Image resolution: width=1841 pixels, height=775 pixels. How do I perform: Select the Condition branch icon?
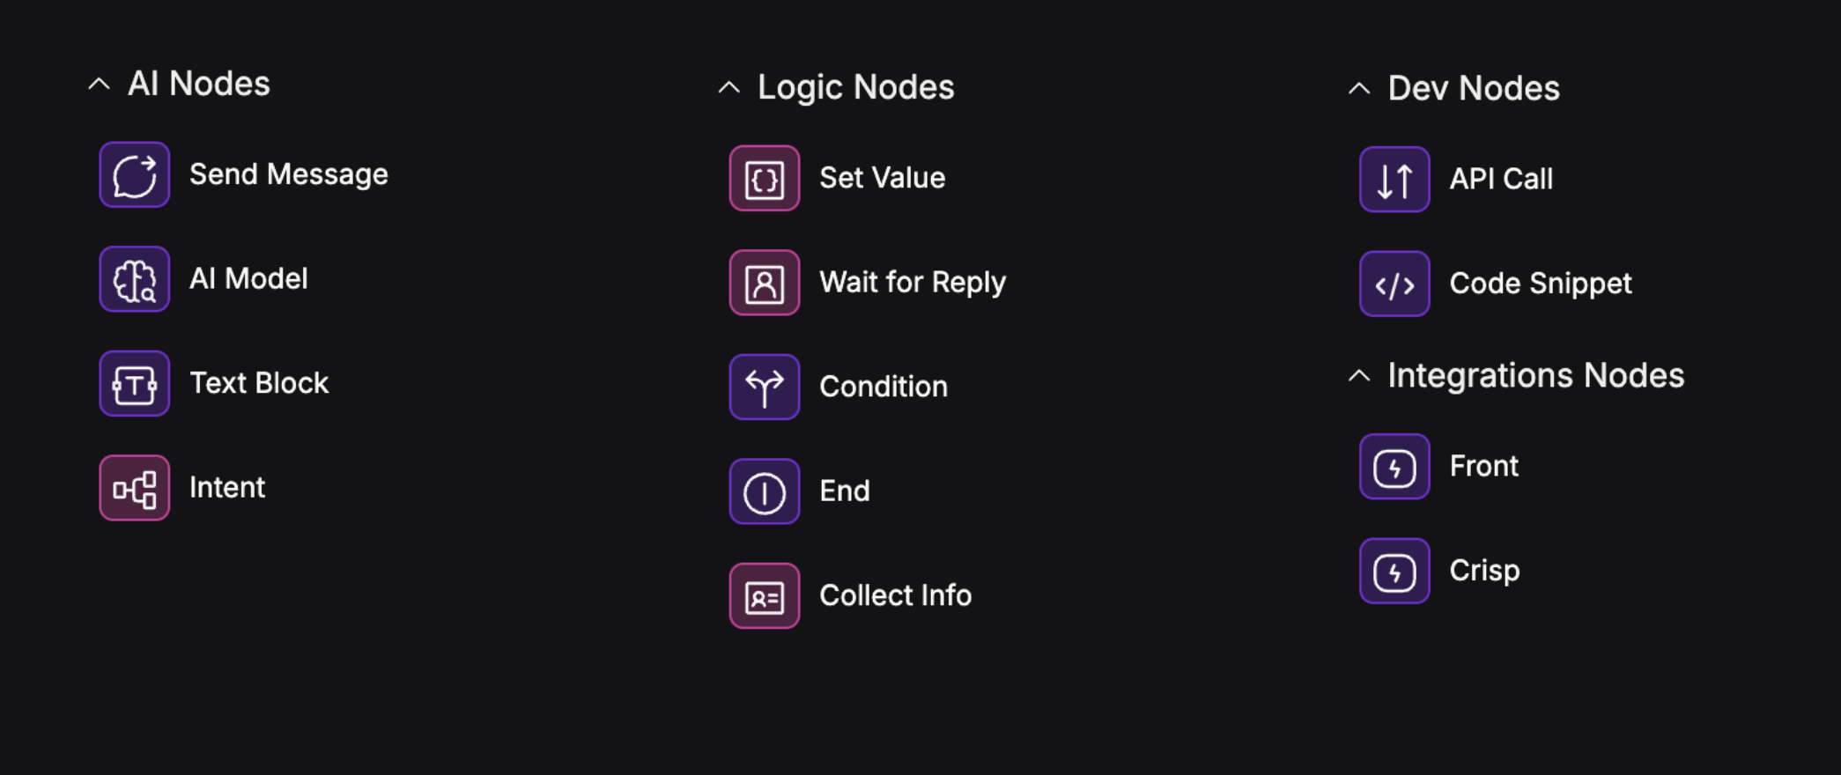765,386
